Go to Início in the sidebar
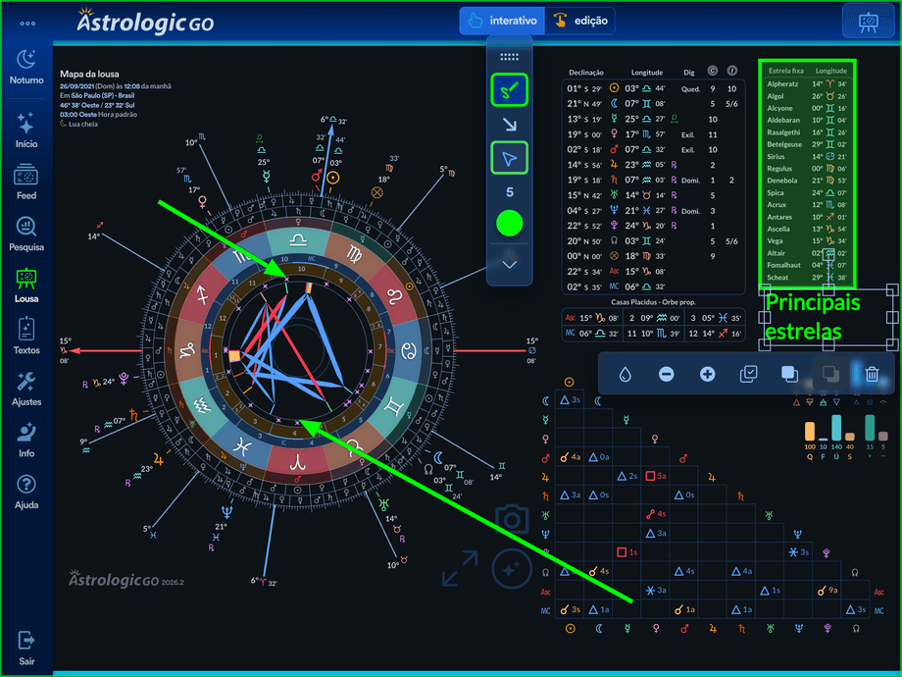 click(x=26, y=130)
